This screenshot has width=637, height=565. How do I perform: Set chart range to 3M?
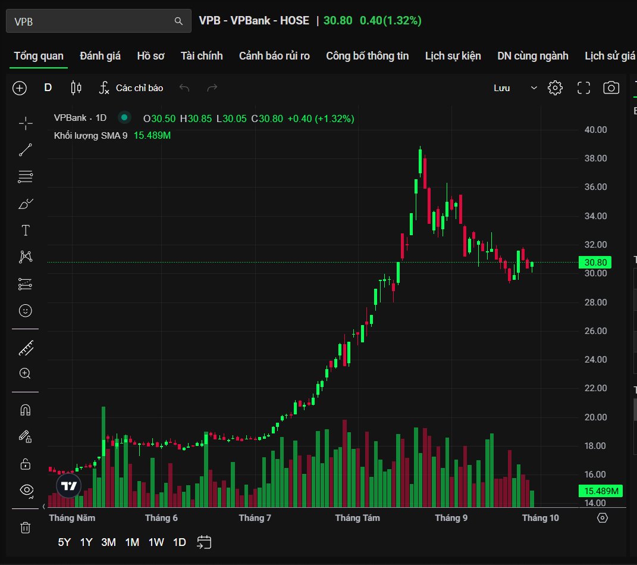108,542
